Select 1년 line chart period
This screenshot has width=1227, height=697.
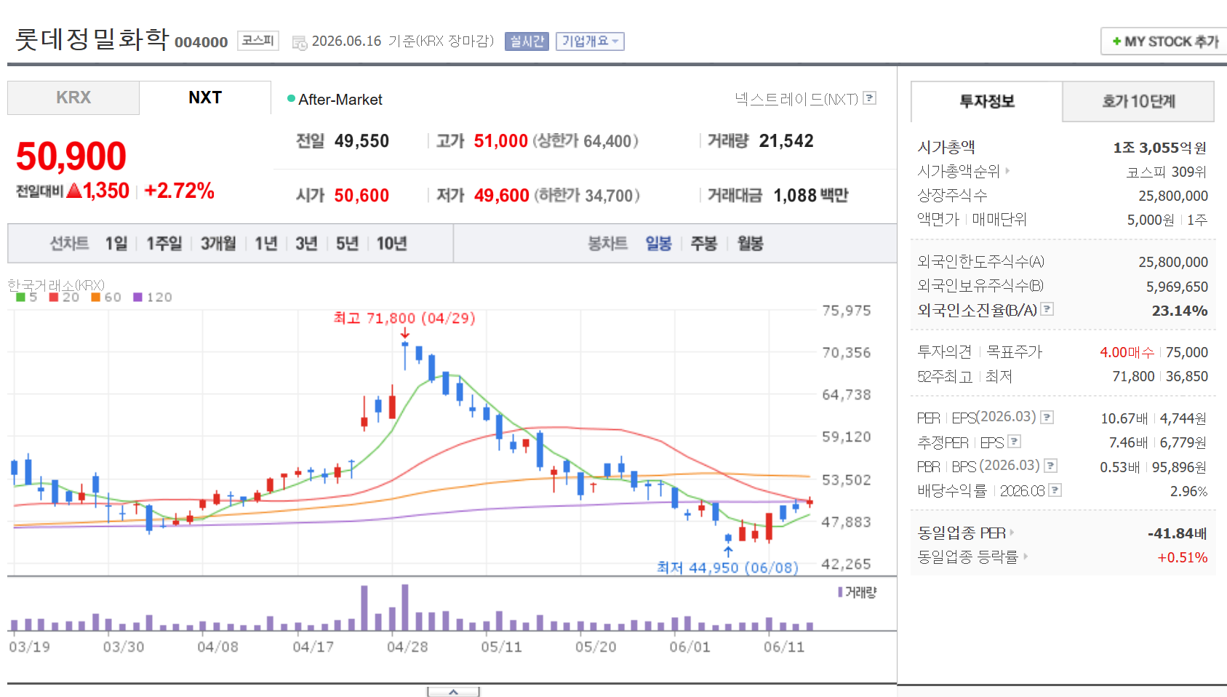(266, 243)
